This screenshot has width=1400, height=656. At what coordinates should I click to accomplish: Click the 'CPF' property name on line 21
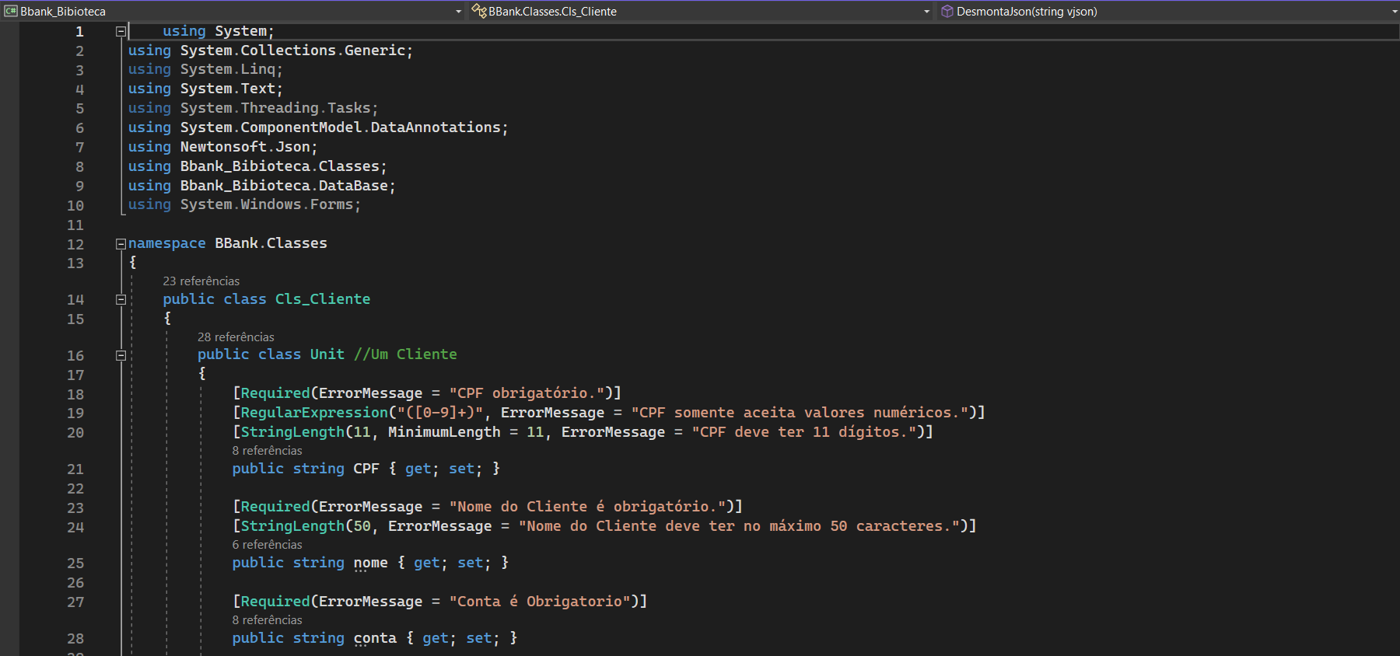366,469
